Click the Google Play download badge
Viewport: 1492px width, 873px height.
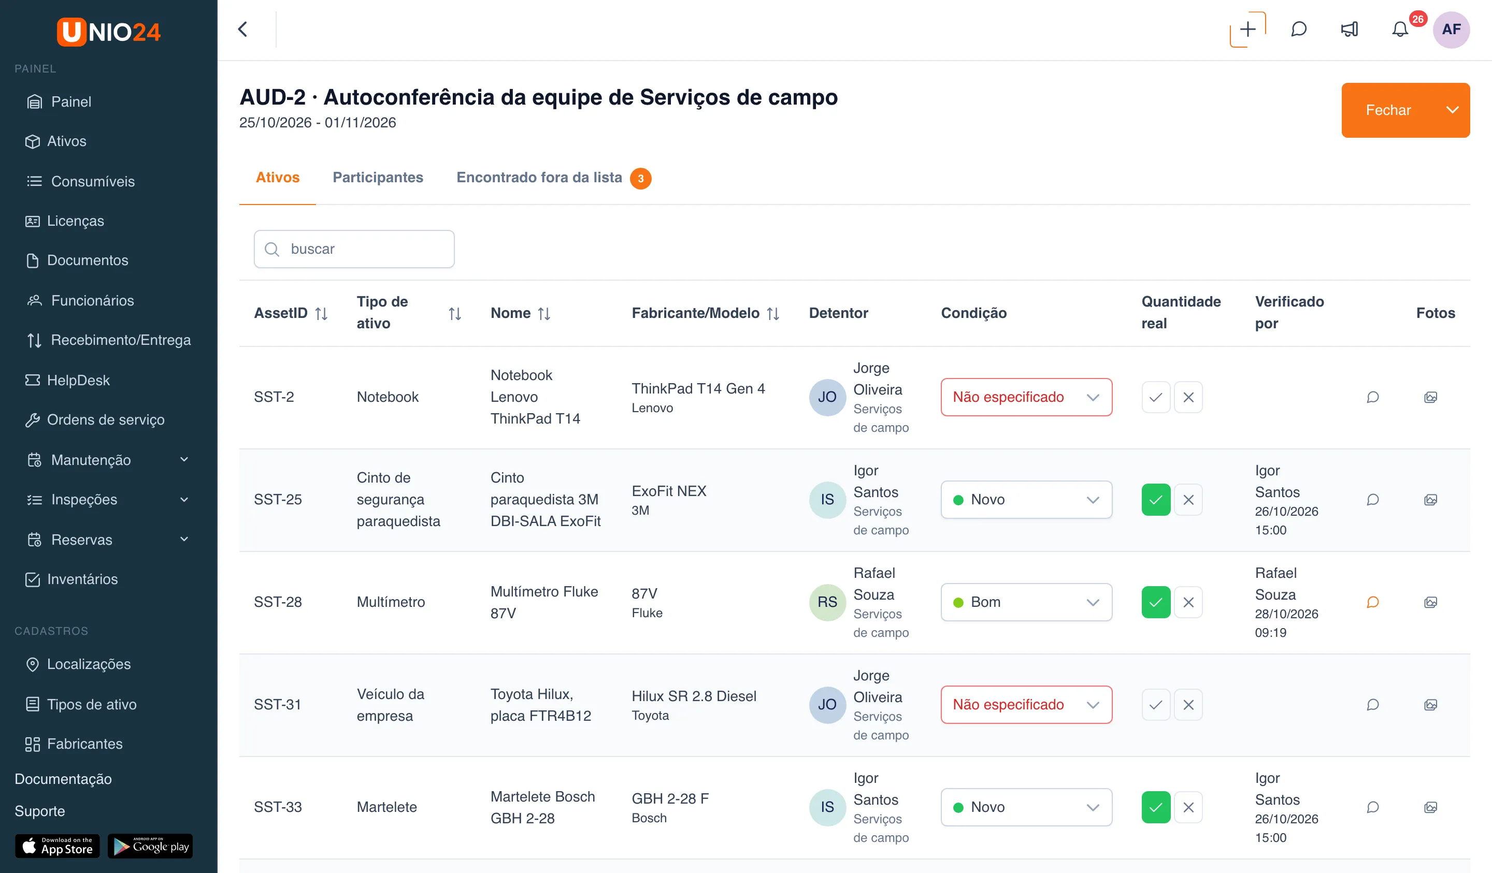pos(150,846)
